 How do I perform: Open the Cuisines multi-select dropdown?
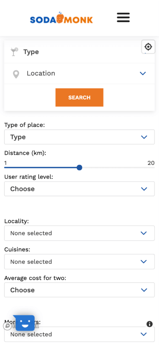coord(80,262)
